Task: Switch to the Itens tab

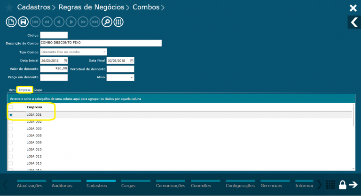Action: 12,90
